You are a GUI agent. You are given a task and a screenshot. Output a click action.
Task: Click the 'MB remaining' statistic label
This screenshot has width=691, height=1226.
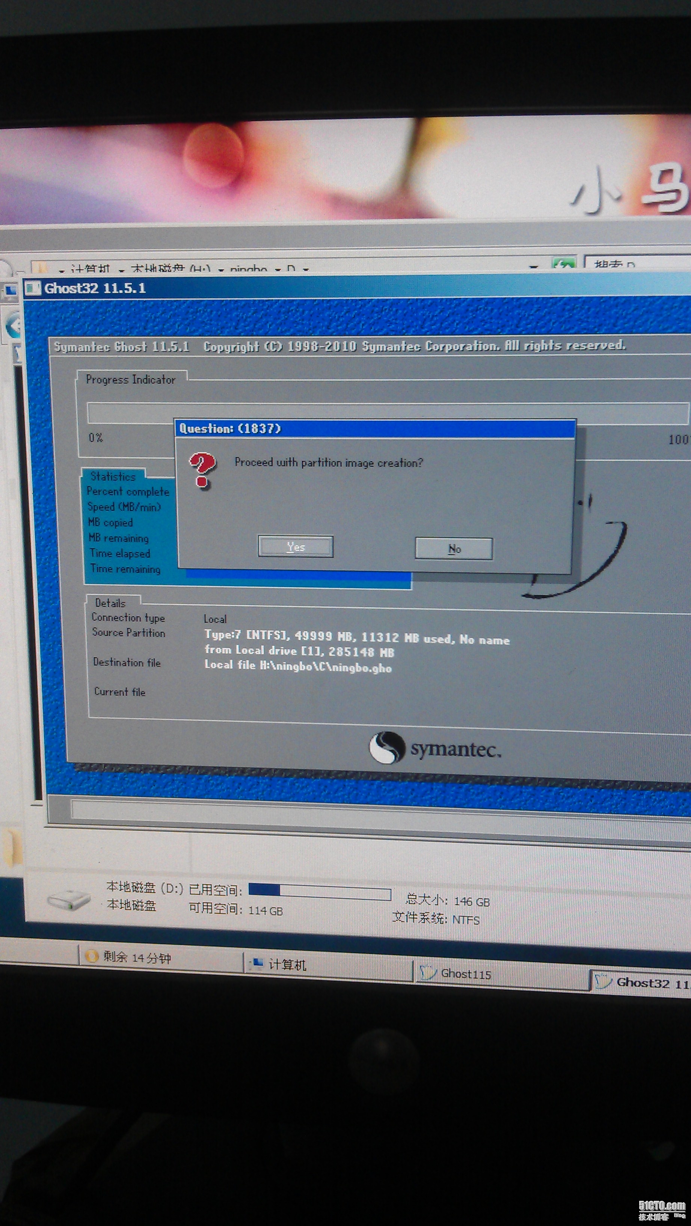[x=119, y=538]
